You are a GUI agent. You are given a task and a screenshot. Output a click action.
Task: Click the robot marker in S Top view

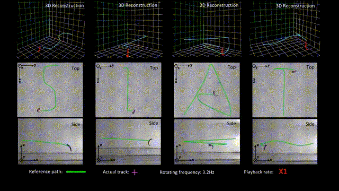[x=39, y=110]
